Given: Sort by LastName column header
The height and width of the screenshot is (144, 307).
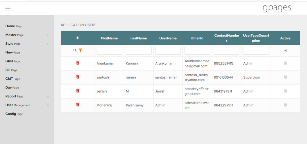Looking at the screenshot, I should click(x=139, y=38).
